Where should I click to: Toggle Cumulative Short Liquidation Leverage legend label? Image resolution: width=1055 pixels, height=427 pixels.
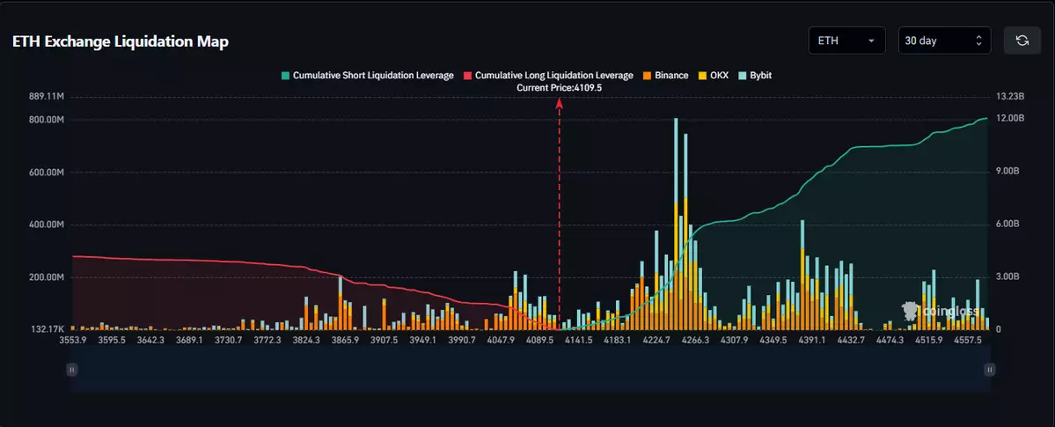pyautogui.click(x=372, y=76)
